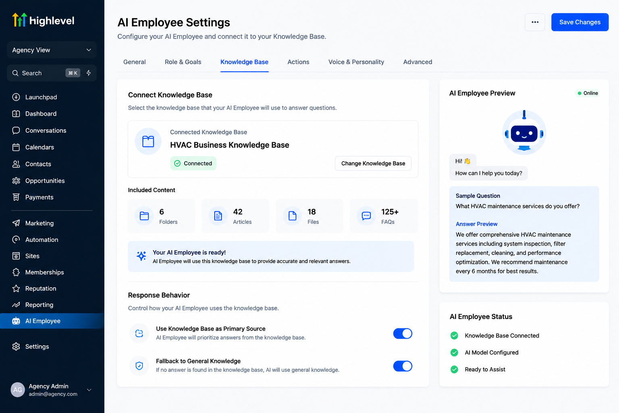
Task: Open the Role & Goals tab
Action: click(x=183, y=62)
